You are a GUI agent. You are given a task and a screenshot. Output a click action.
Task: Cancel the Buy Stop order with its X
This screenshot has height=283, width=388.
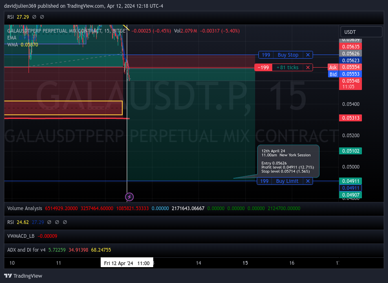(x=308, y=55)
